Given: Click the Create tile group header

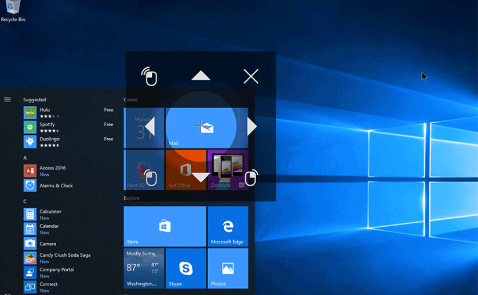Looking at the screenshot, I should [130, 99].
